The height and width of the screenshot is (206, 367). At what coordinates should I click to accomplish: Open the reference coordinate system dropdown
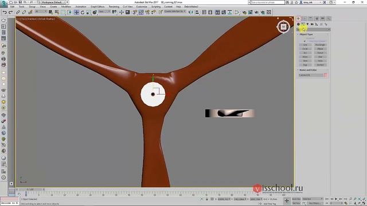tap(104, 11)
